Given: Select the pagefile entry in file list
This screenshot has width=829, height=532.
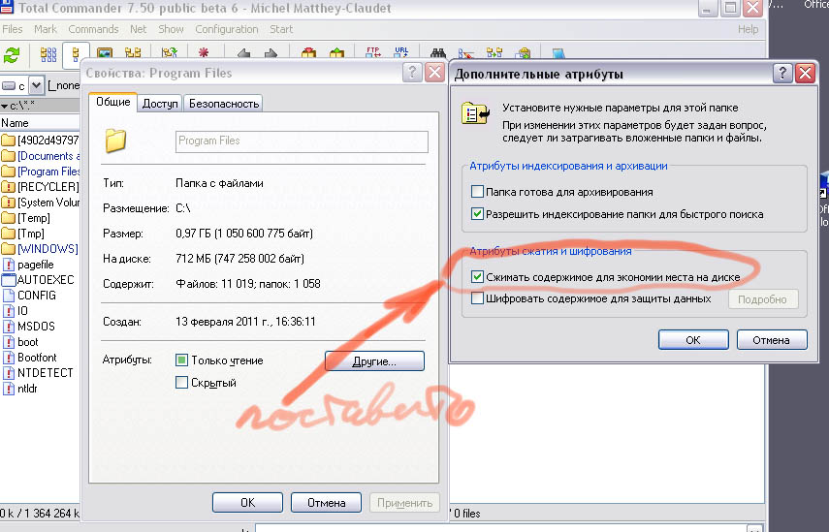Looking at the screenshot, I should [x=27, y=265].
